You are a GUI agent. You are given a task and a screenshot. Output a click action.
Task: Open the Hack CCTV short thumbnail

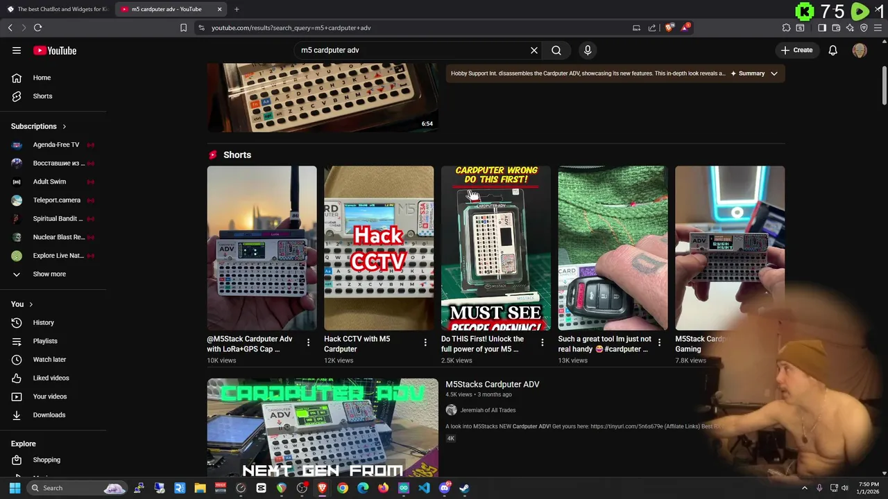(x=379, y=248)
